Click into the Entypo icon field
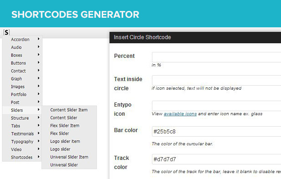 click(217, 106)
